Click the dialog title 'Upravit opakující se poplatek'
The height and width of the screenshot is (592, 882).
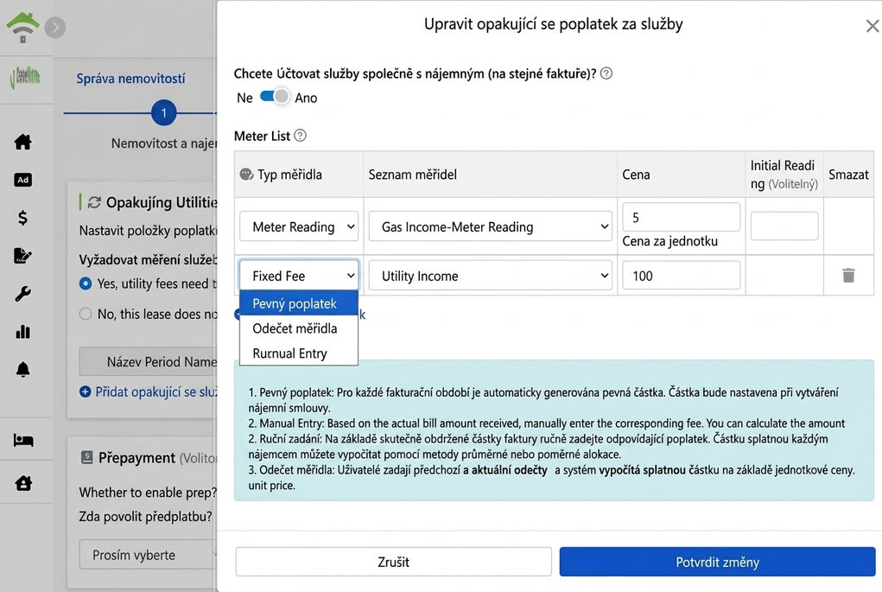554,24
